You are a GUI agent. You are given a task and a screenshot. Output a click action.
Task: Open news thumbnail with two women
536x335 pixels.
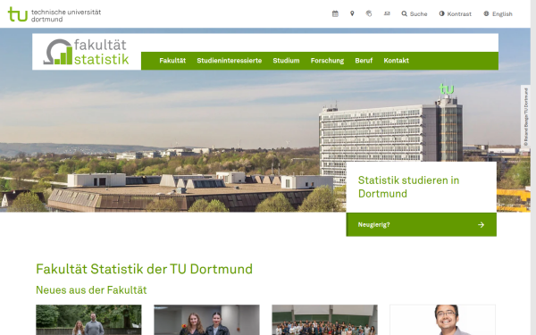pyautogui.click(x=206, y=320)
